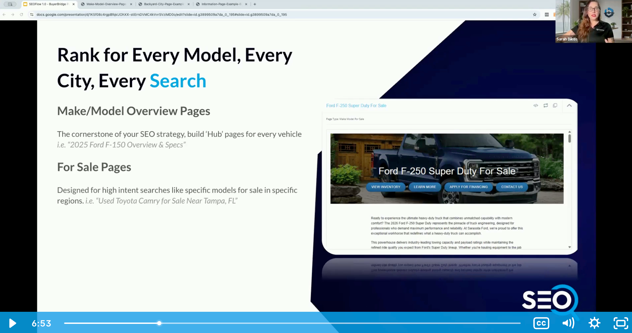Click View Inventory button
The height and width of the screenshot is (333, 632).
pyautogui.click(x=385, y=187)
